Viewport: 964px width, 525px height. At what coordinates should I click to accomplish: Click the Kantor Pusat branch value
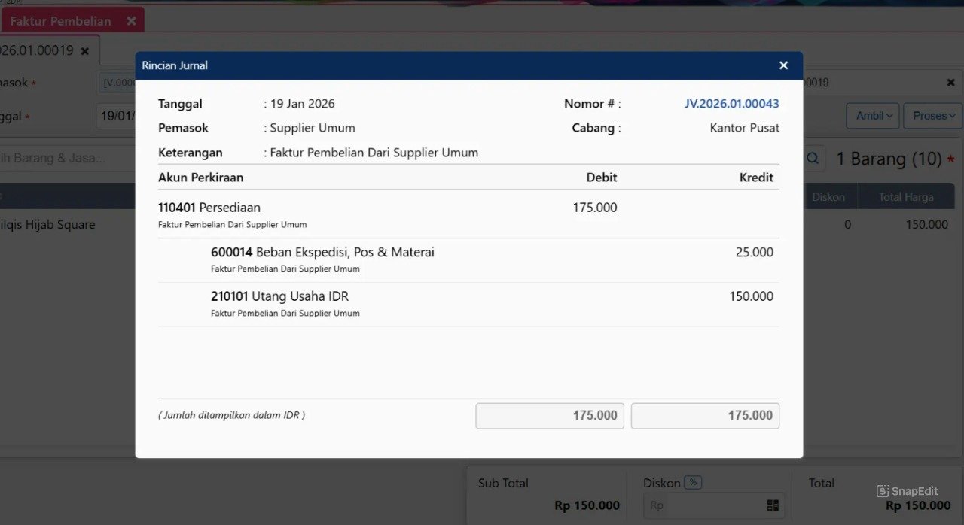(x=745, y=128)
